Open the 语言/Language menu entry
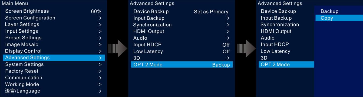 click(54, 91)
